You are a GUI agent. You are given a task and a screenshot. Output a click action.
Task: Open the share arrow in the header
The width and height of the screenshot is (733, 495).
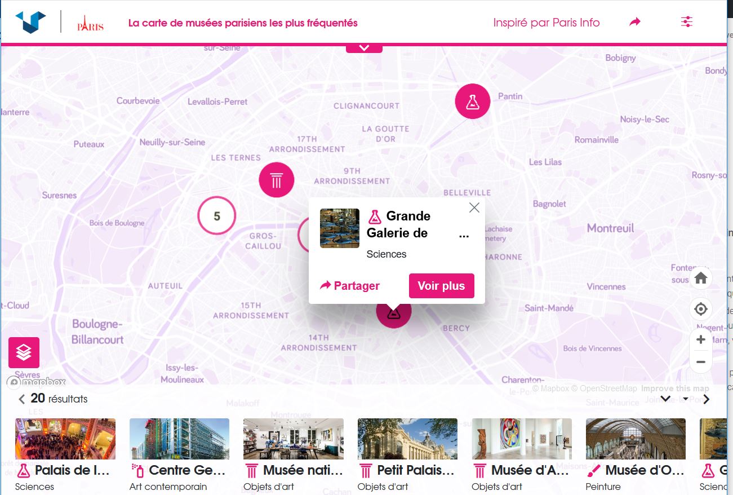coord(634,20)
